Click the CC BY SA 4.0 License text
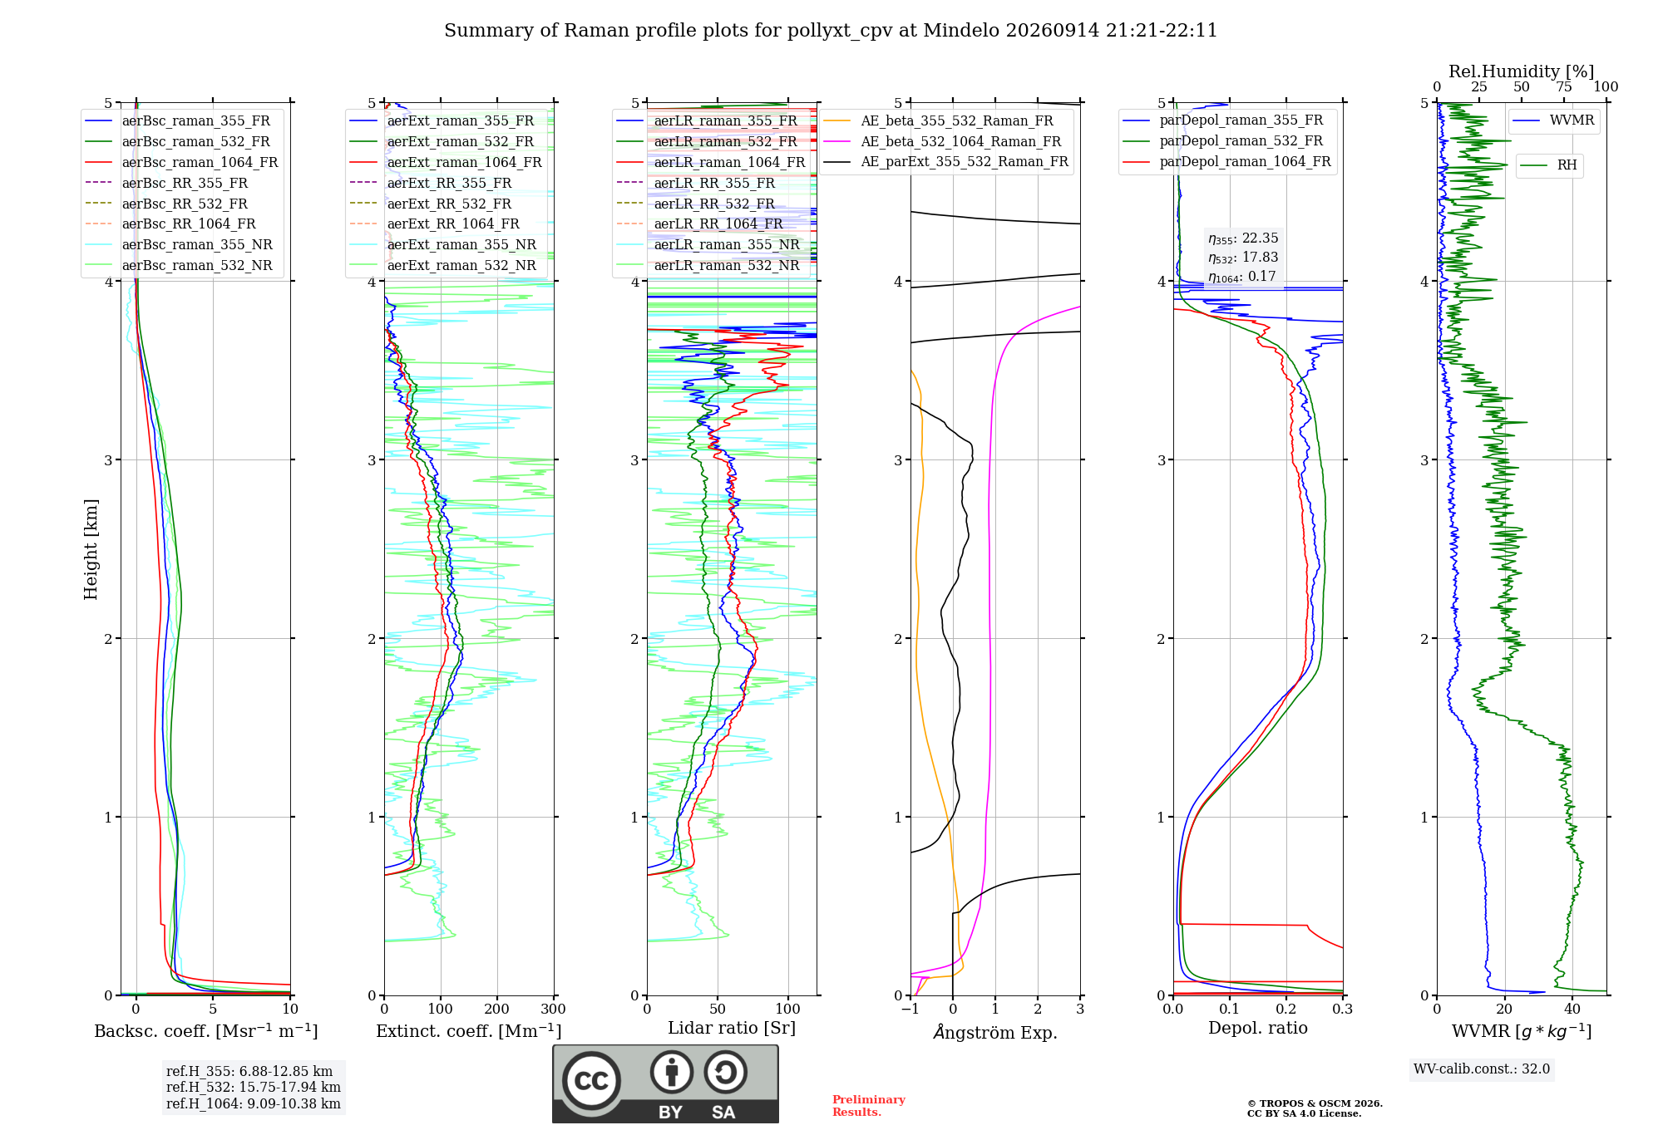Viewport: 1663px width, 1130px height. 1304,1114
